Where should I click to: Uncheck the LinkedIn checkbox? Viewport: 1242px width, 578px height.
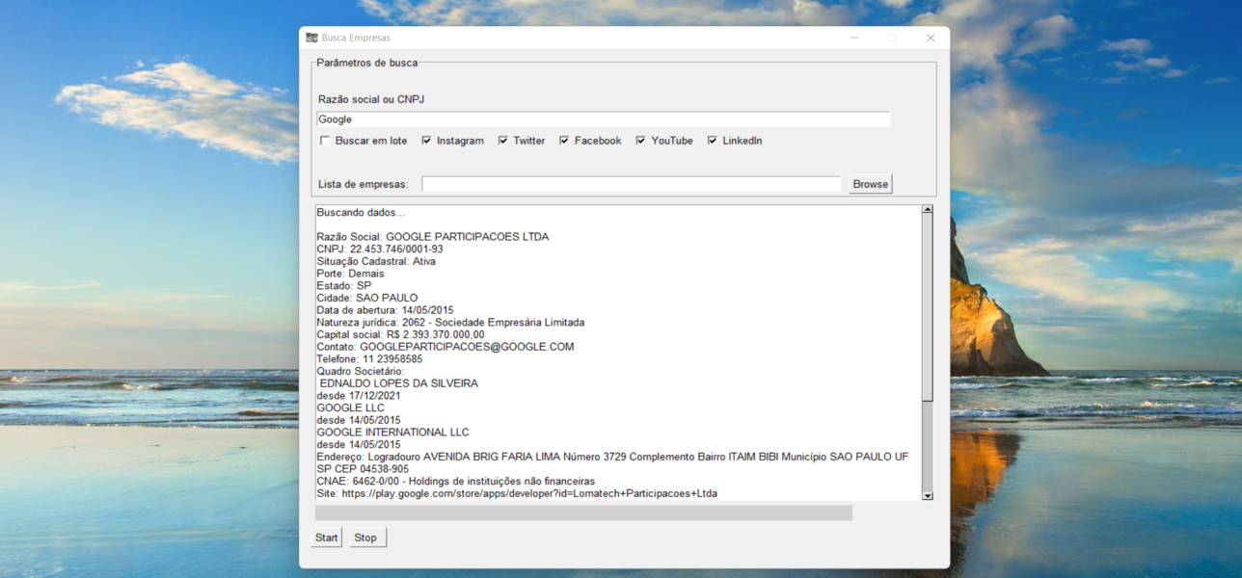point(713,141)
